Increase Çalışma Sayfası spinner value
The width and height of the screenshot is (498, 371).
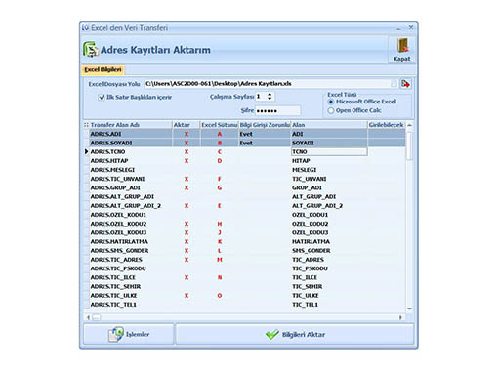click(270, 95)
